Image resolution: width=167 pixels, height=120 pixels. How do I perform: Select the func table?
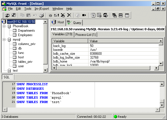[x=21, y=53]
